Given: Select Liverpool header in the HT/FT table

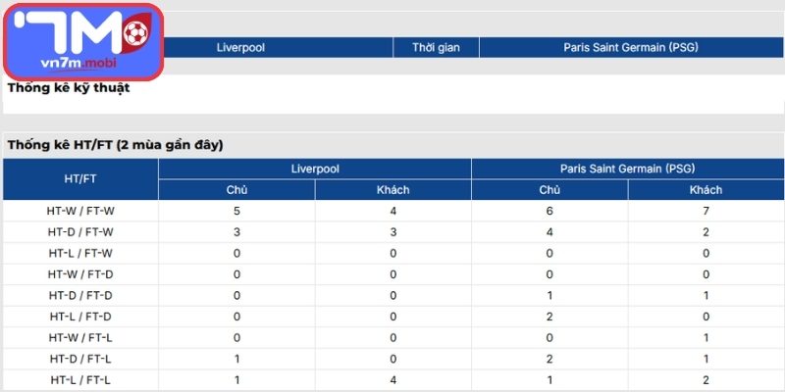Looking at the screenshot, I should (315, 169).
